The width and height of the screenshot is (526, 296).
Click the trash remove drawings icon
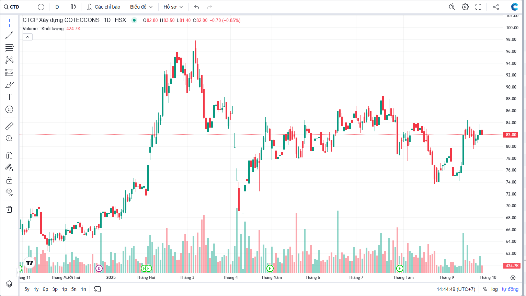point(9,209)
